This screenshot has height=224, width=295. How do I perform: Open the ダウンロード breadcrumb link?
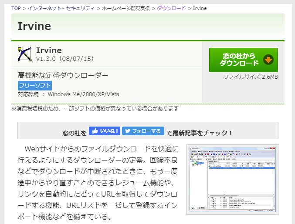[171, 8]
